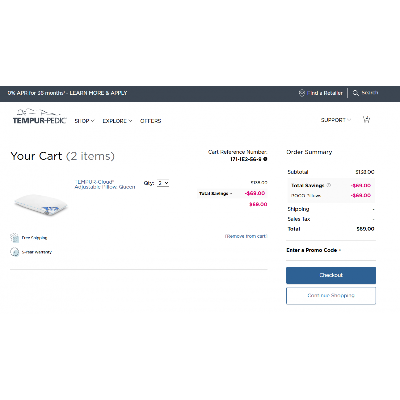400x400 pixels.
Task: Click Continue Shopping button
Action: (331, 296)
